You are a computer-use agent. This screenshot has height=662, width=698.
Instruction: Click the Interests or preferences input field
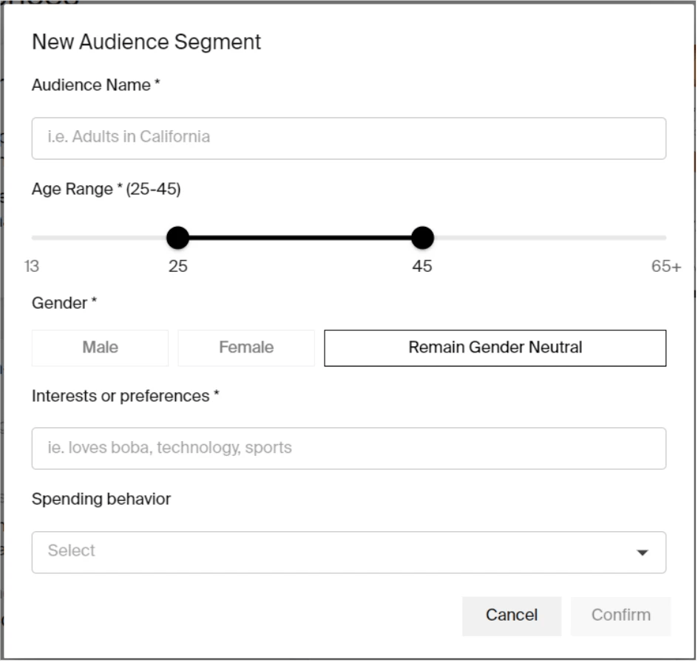[x=348, y=448]
